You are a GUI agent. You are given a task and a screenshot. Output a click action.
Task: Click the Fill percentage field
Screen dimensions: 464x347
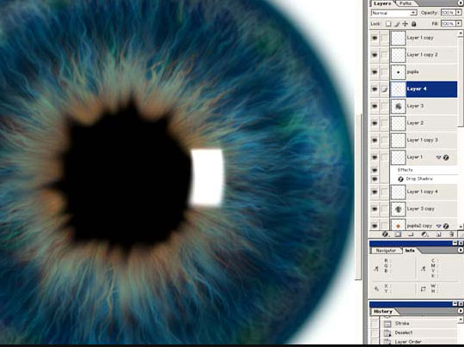(x=448, y=23)
